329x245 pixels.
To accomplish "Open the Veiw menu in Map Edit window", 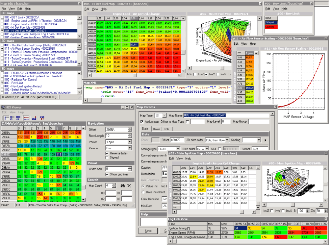I will point(11,8).
